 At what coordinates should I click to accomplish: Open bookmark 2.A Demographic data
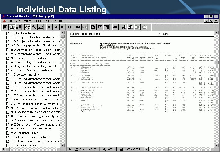36,46
